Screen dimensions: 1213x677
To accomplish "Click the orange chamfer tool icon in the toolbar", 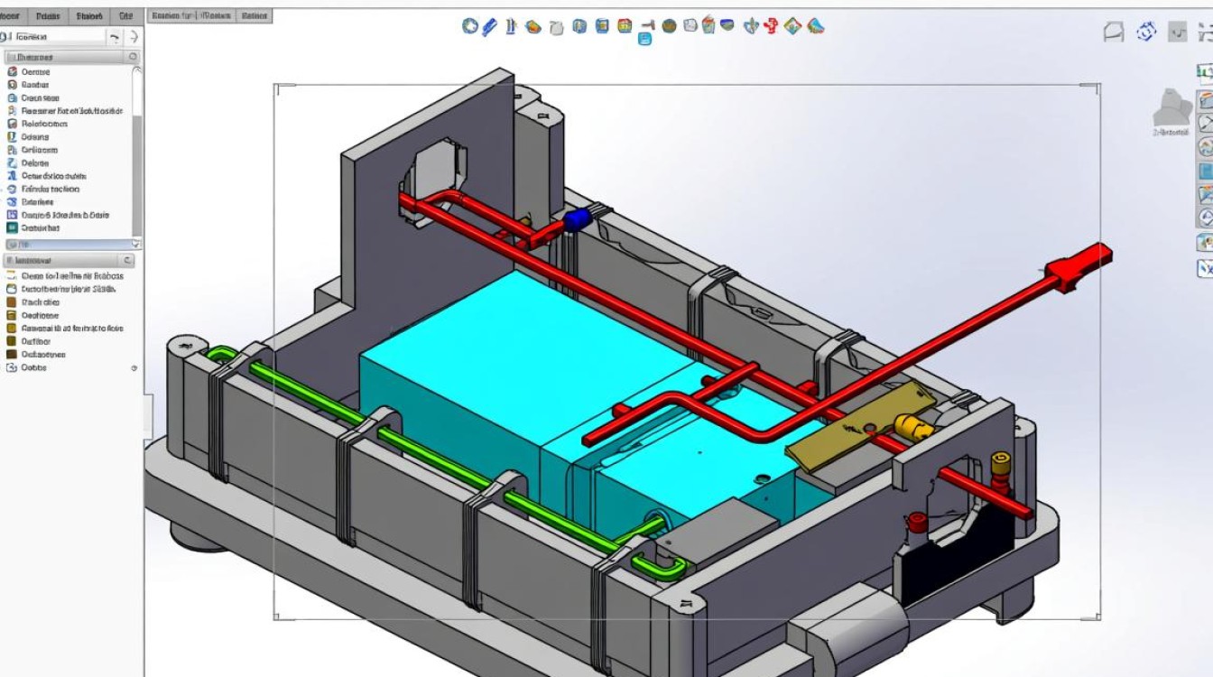I will 531,26.
